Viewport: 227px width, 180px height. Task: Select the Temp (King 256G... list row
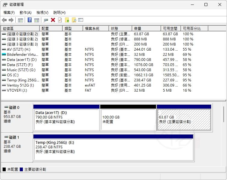click(x=113, y=80)
